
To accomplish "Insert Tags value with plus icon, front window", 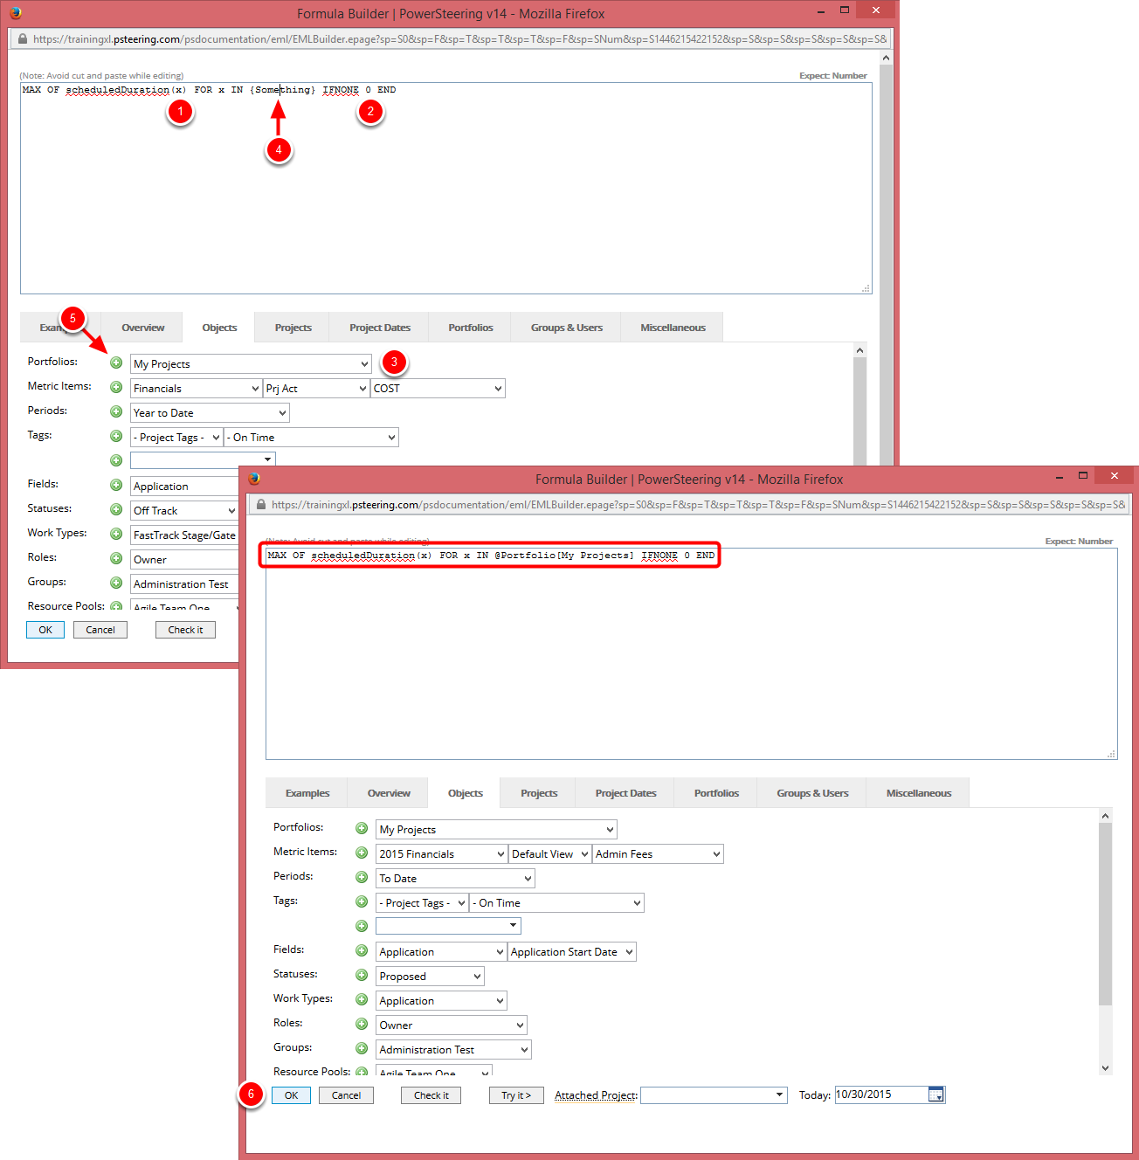I will tap(362, 901).
